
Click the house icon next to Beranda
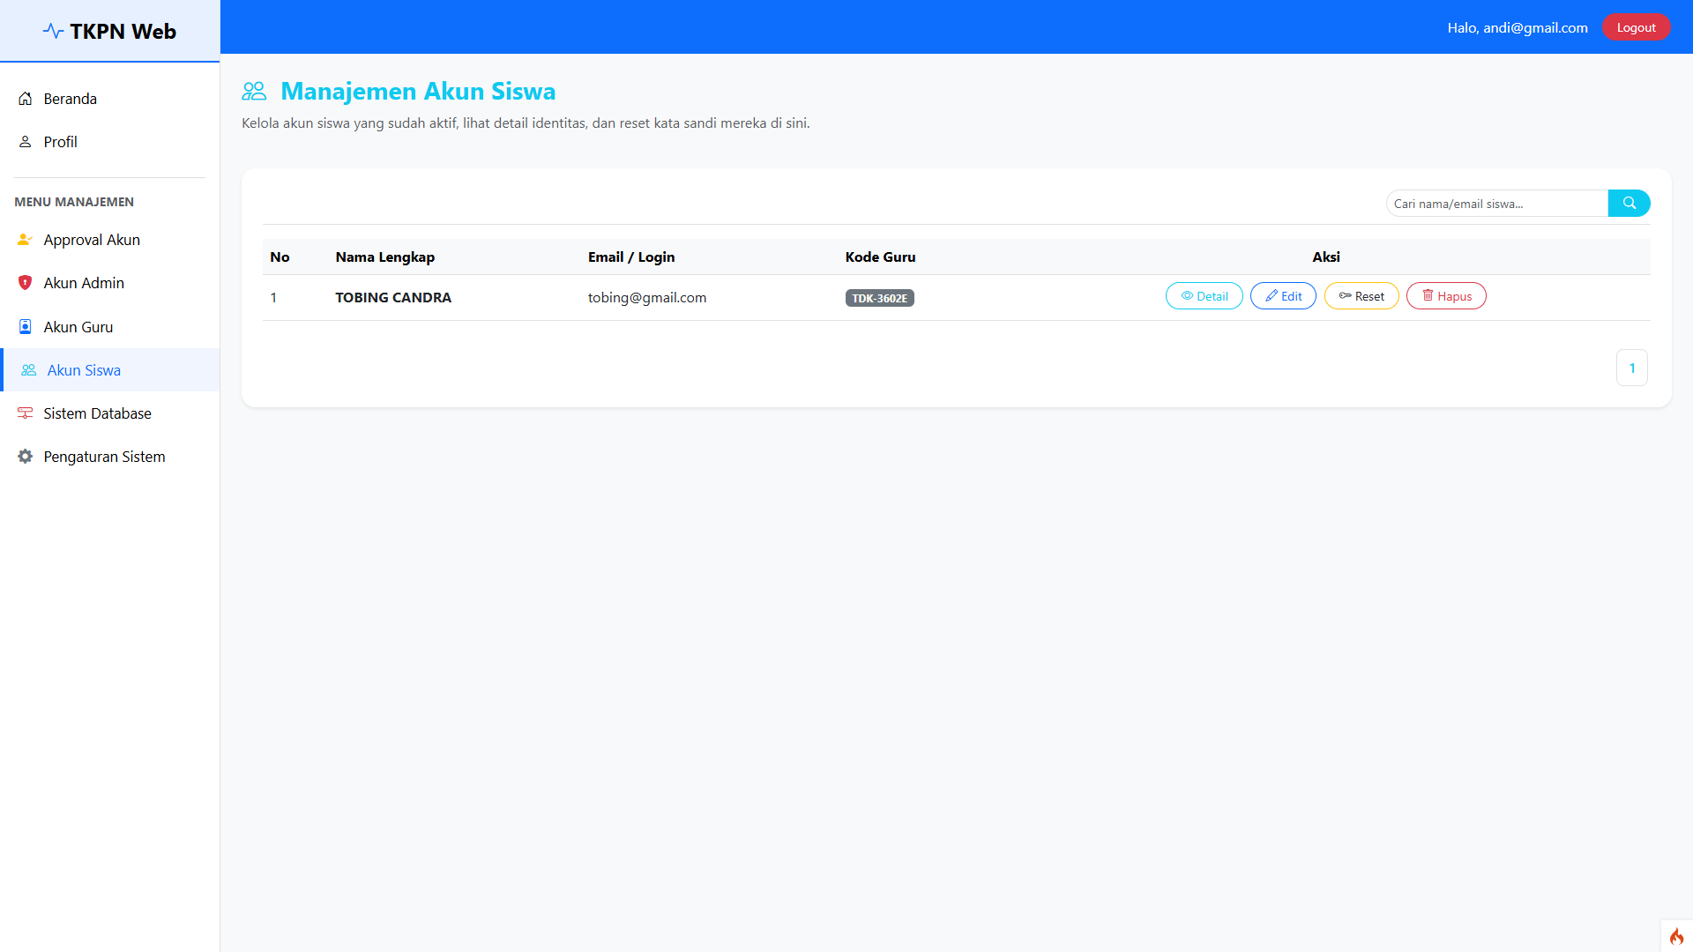[26, 99]
